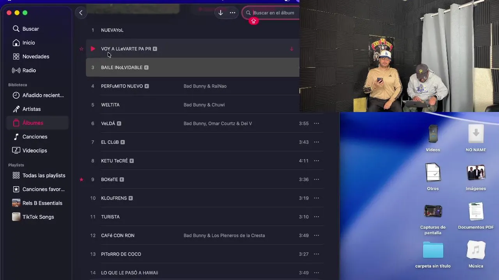The width and height of the screenshot is (499, 280).
Task: Open more options for EL CLúB
Action: coord(317,142)
